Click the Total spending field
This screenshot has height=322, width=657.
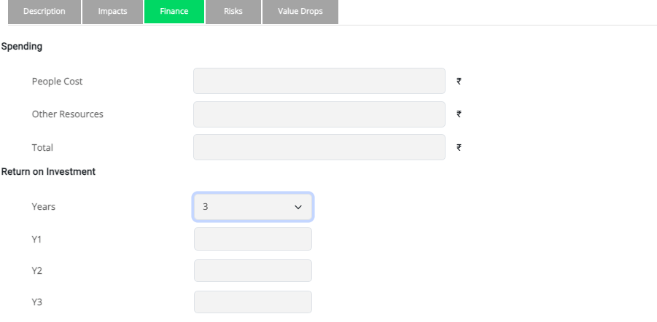(x=319, y=147)
